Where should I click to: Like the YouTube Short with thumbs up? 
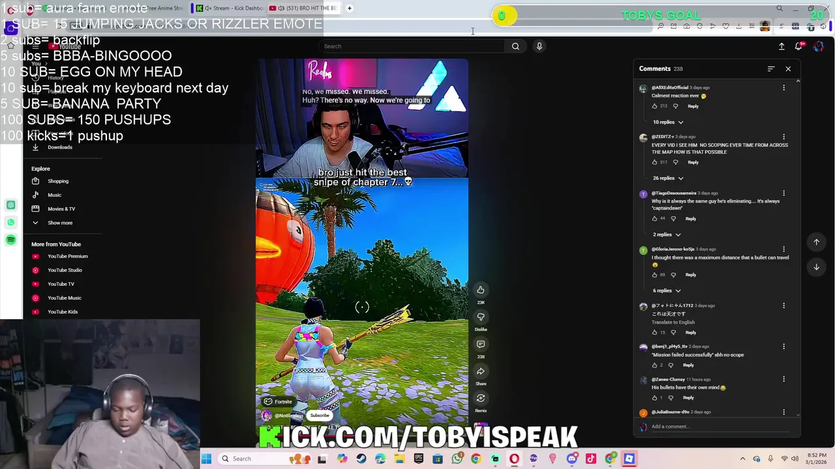click(x=481, y=290)
